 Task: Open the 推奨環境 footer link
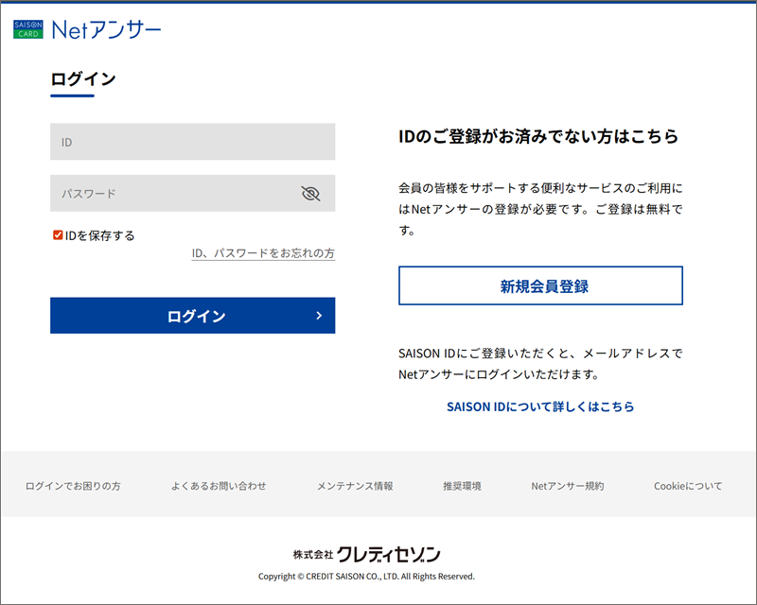(x=462, y=486)
